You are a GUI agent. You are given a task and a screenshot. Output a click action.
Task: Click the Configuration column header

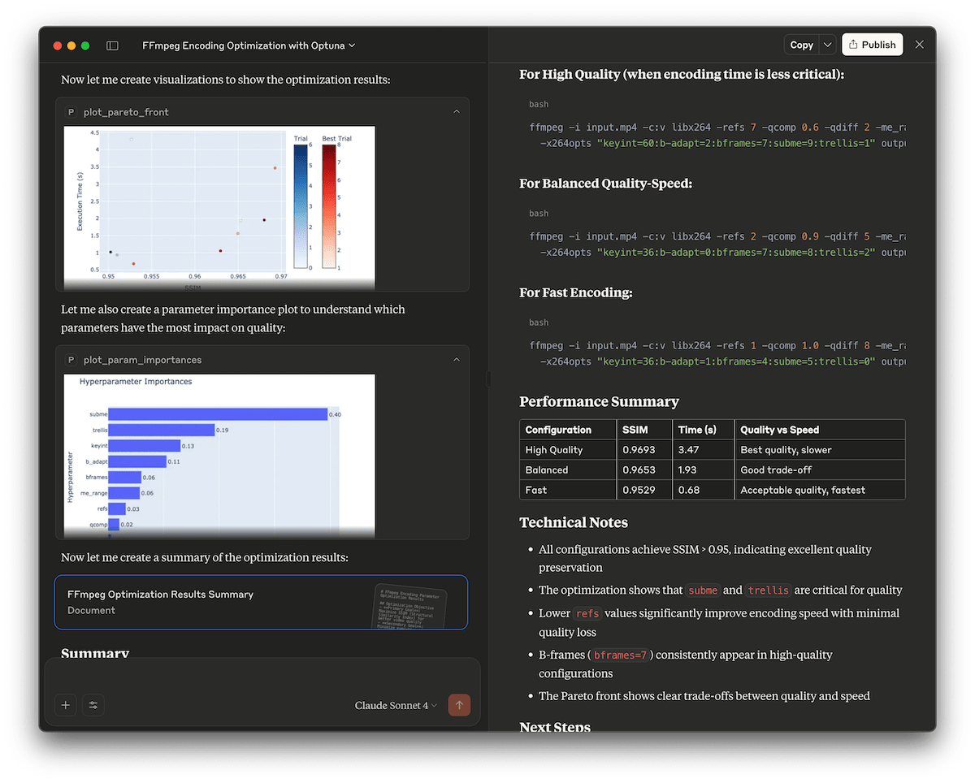pos(566,430)
